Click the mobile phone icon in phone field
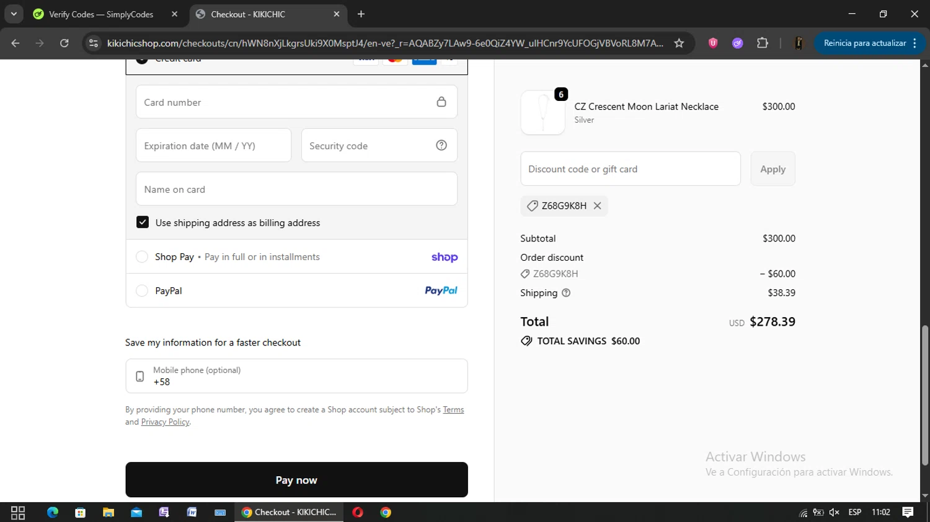930x522 pixels. (x=140, y=376)
